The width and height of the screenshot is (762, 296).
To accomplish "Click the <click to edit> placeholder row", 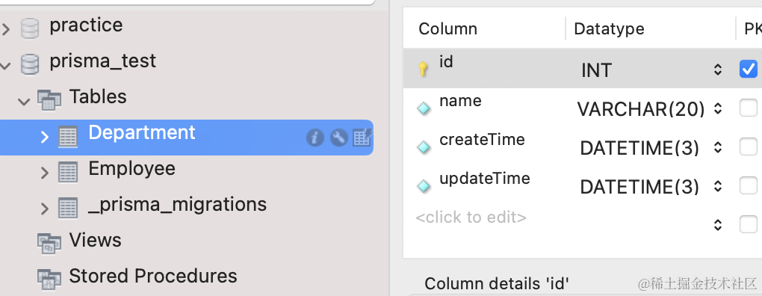I will click(x=471, y=218).
